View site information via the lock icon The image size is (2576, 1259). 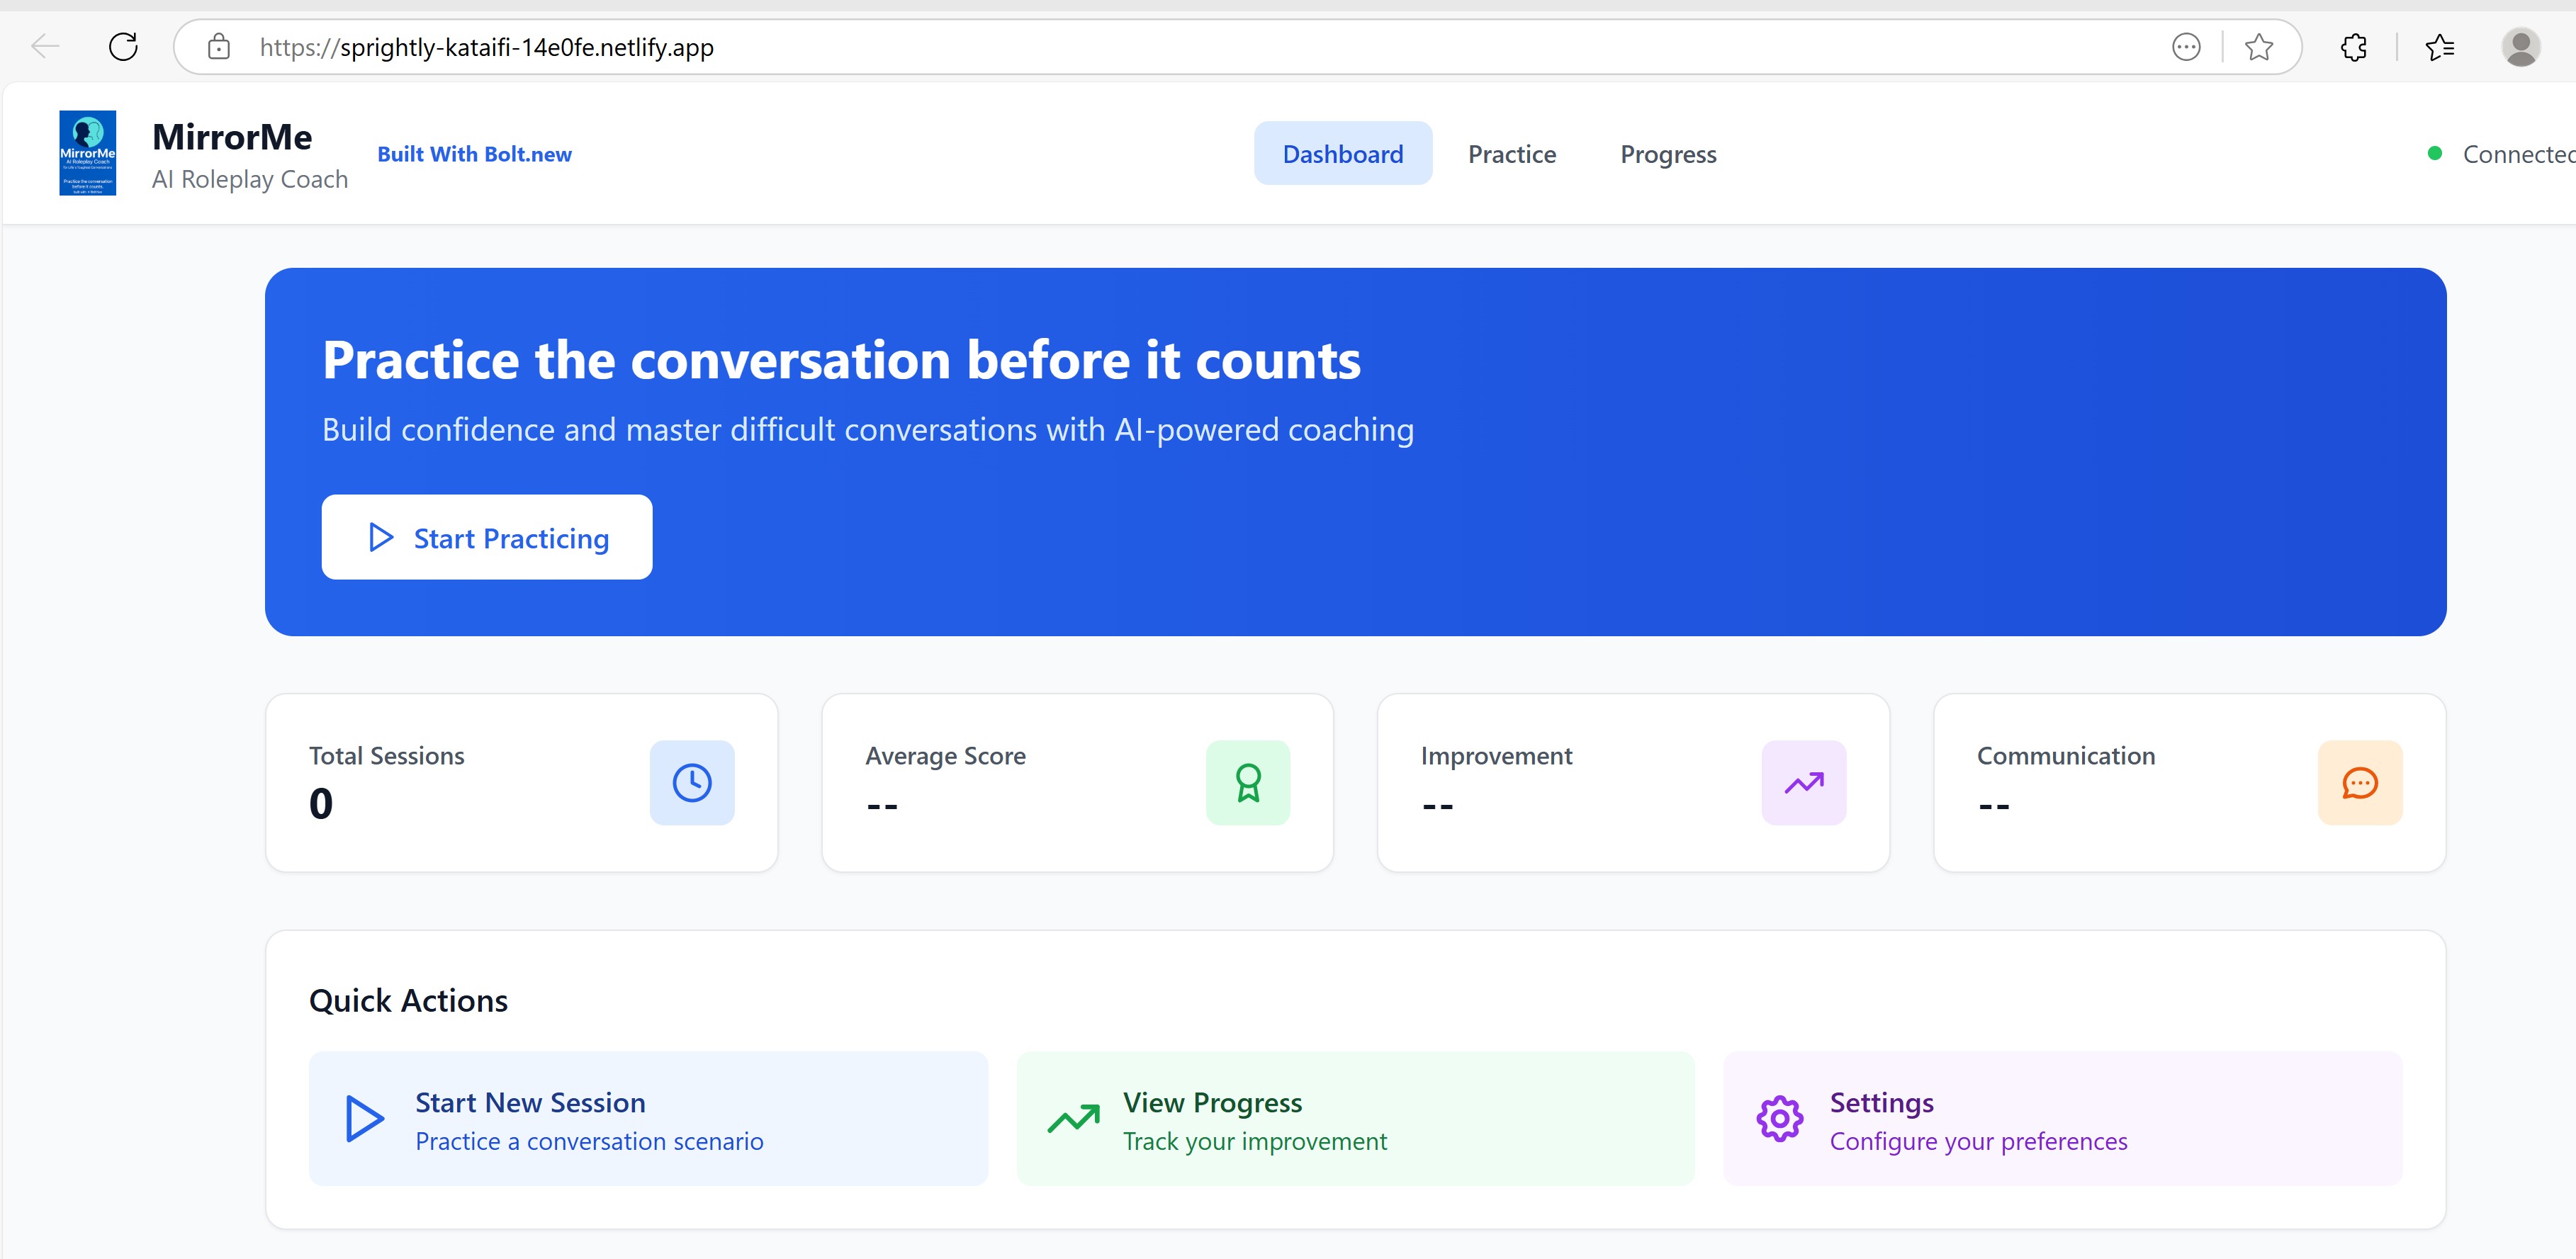[x=219, y=47]
